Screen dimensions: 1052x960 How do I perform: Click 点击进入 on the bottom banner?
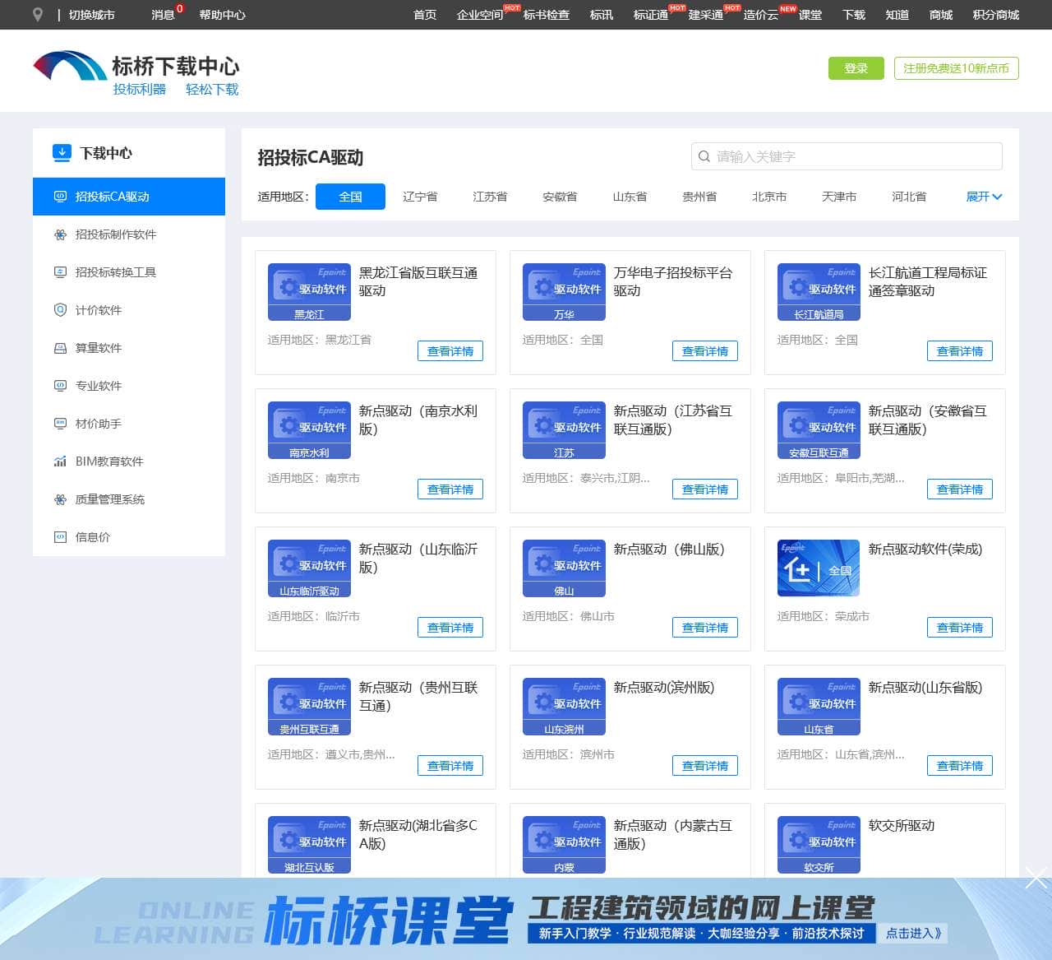click(x=914, y=933)
